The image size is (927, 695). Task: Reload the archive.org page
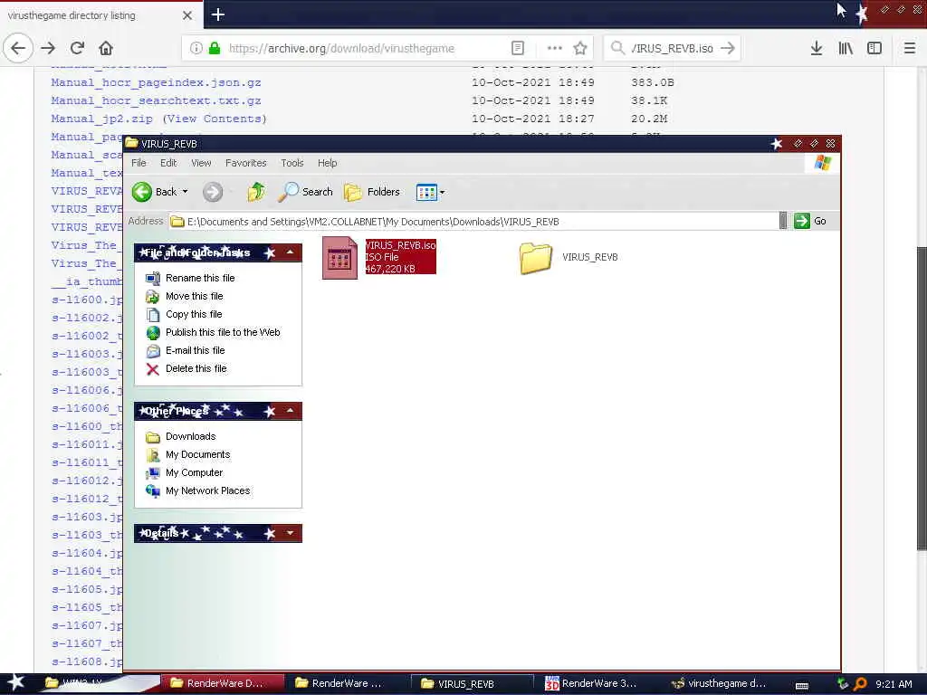point(78,48)
